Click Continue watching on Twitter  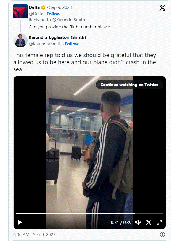[129, 85]
